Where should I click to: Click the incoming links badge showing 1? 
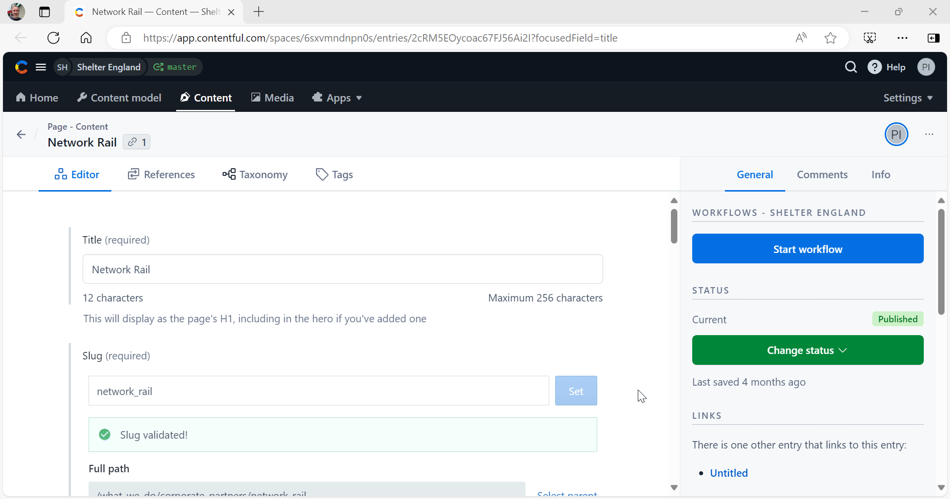pyautogui.click(x=137, y=142)
